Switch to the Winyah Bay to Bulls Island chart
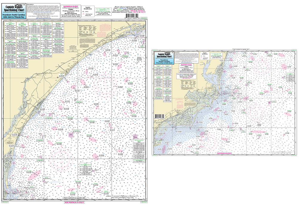Screen dimensions: 299x205 pyautogui.click(x=164, y=62)
